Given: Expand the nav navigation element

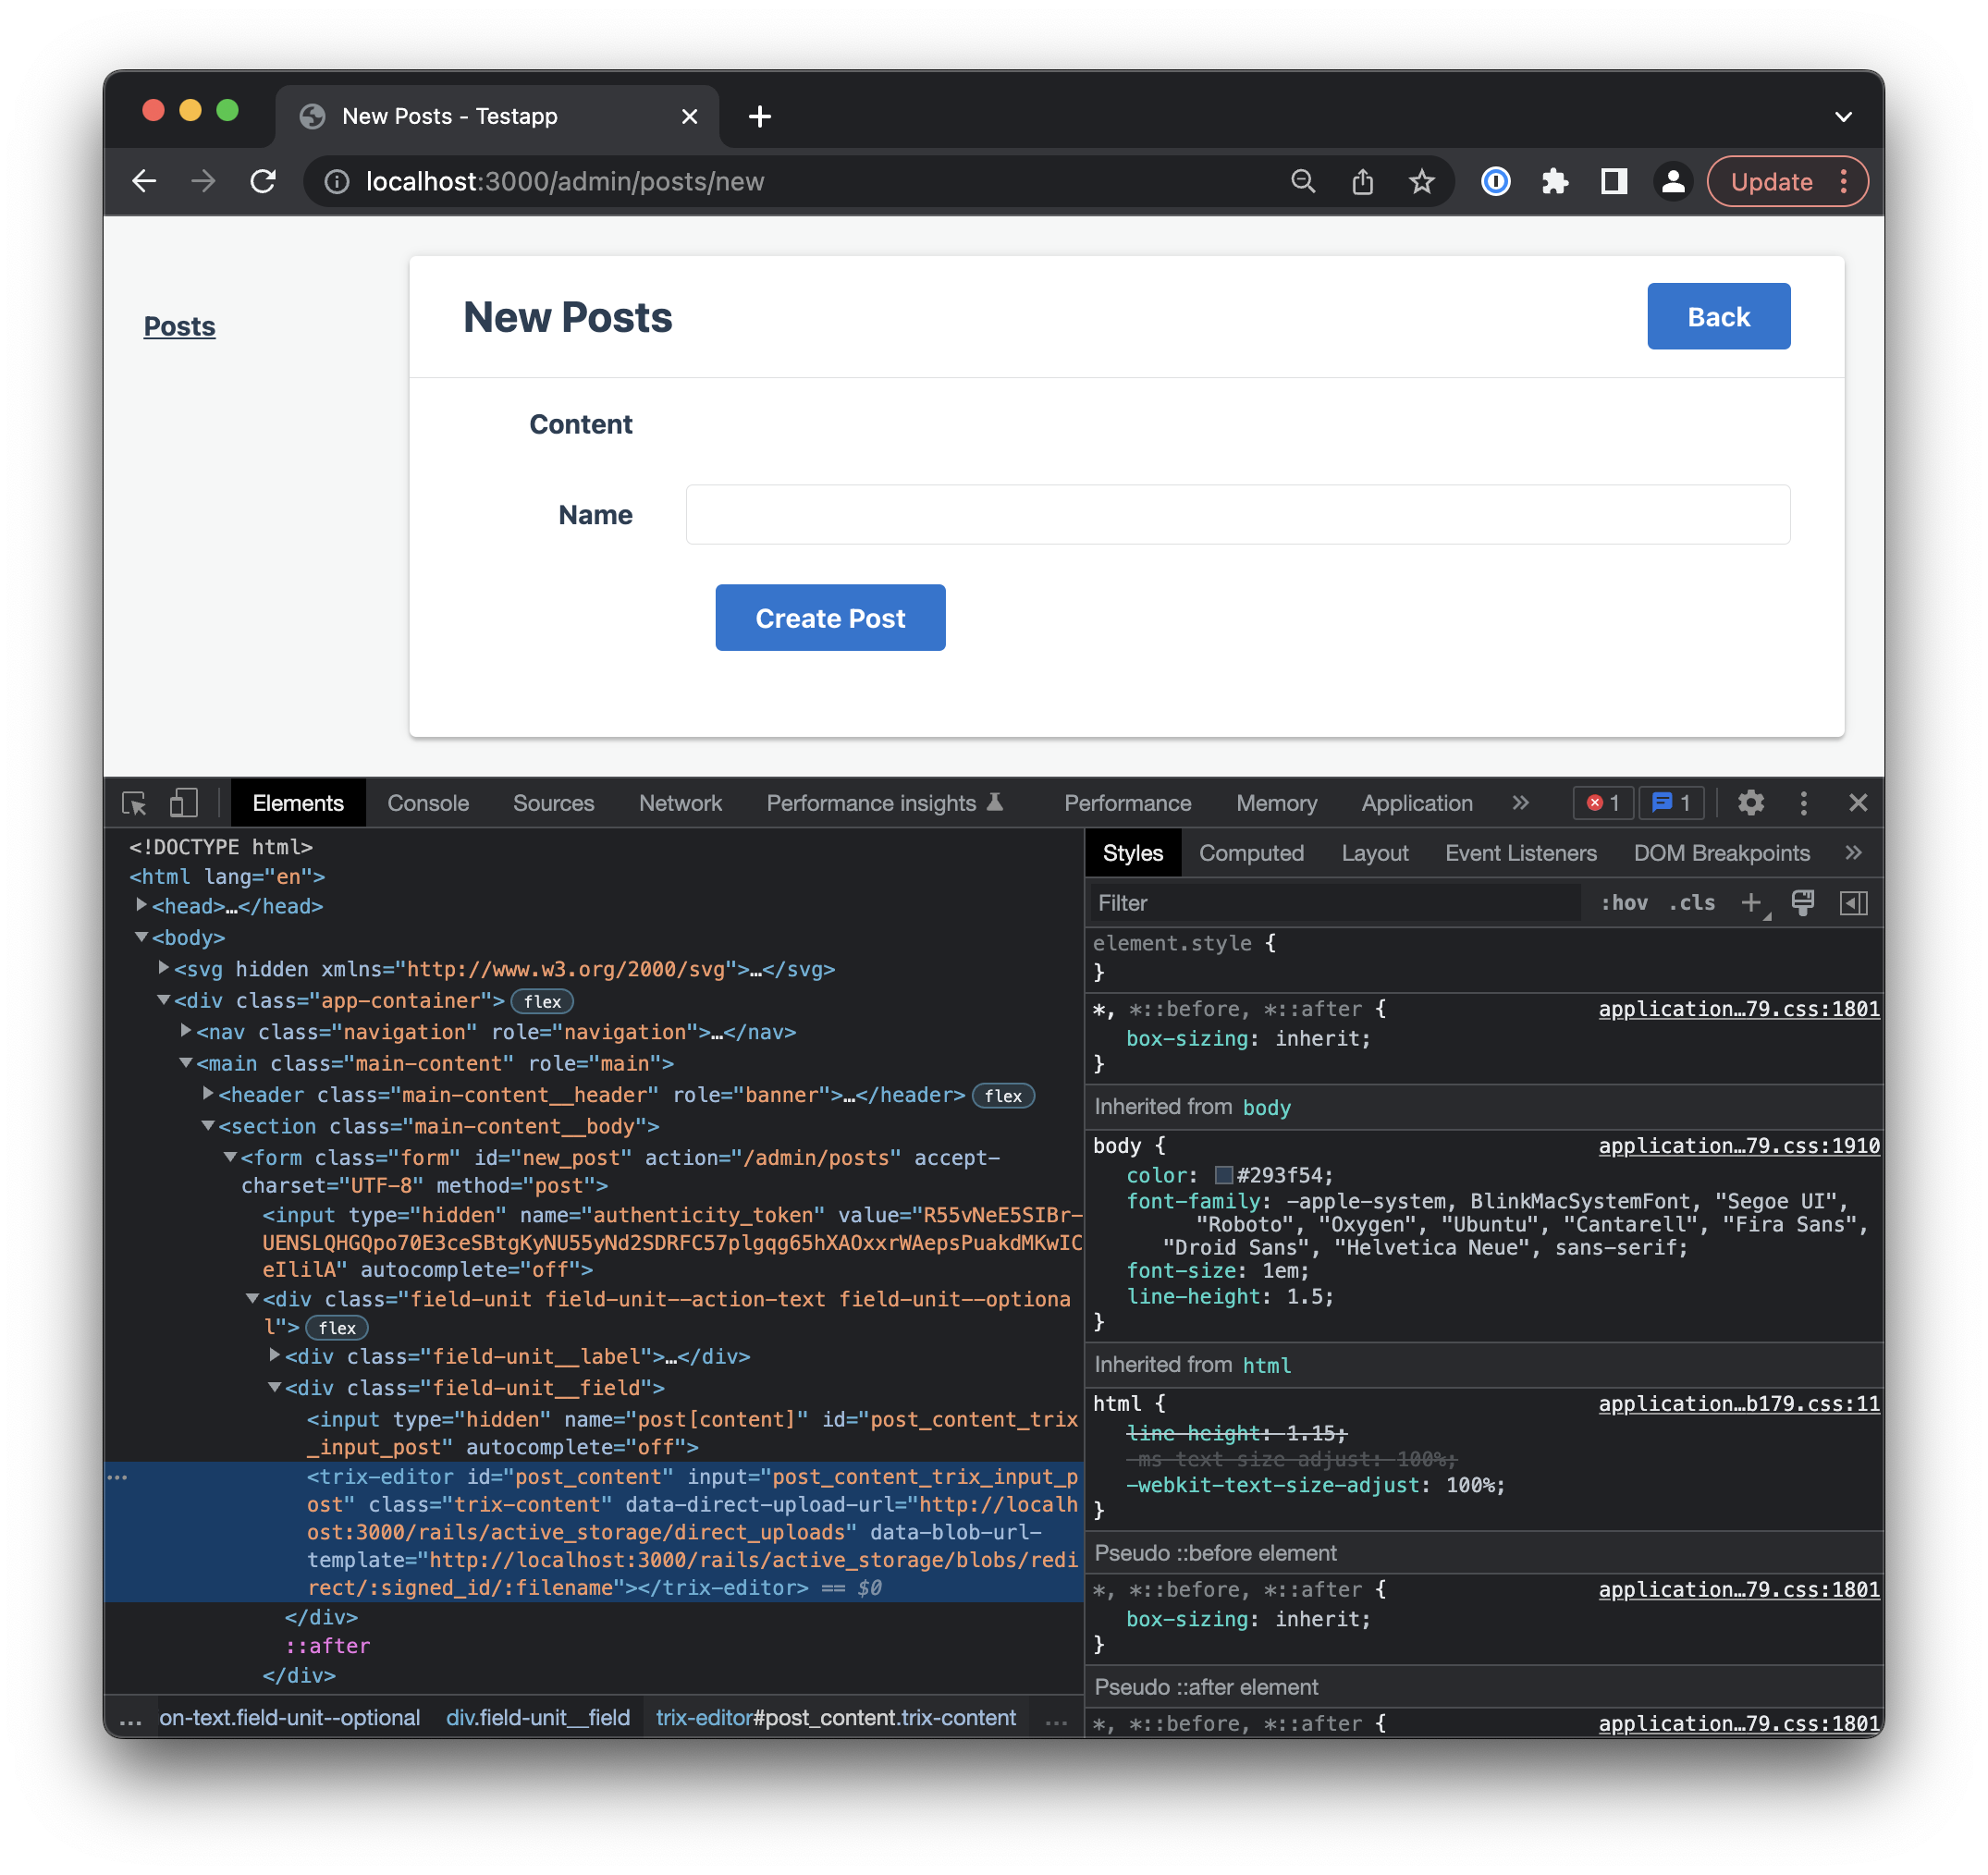Looking at the screenshot, I should (186, 1030).
